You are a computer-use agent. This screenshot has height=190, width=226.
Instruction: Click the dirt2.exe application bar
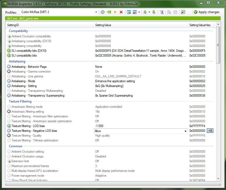click(x=113, y=18)
